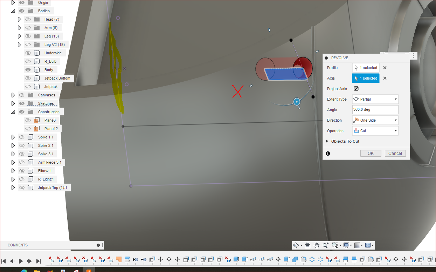Show the Spike 2:1 component

22,145
